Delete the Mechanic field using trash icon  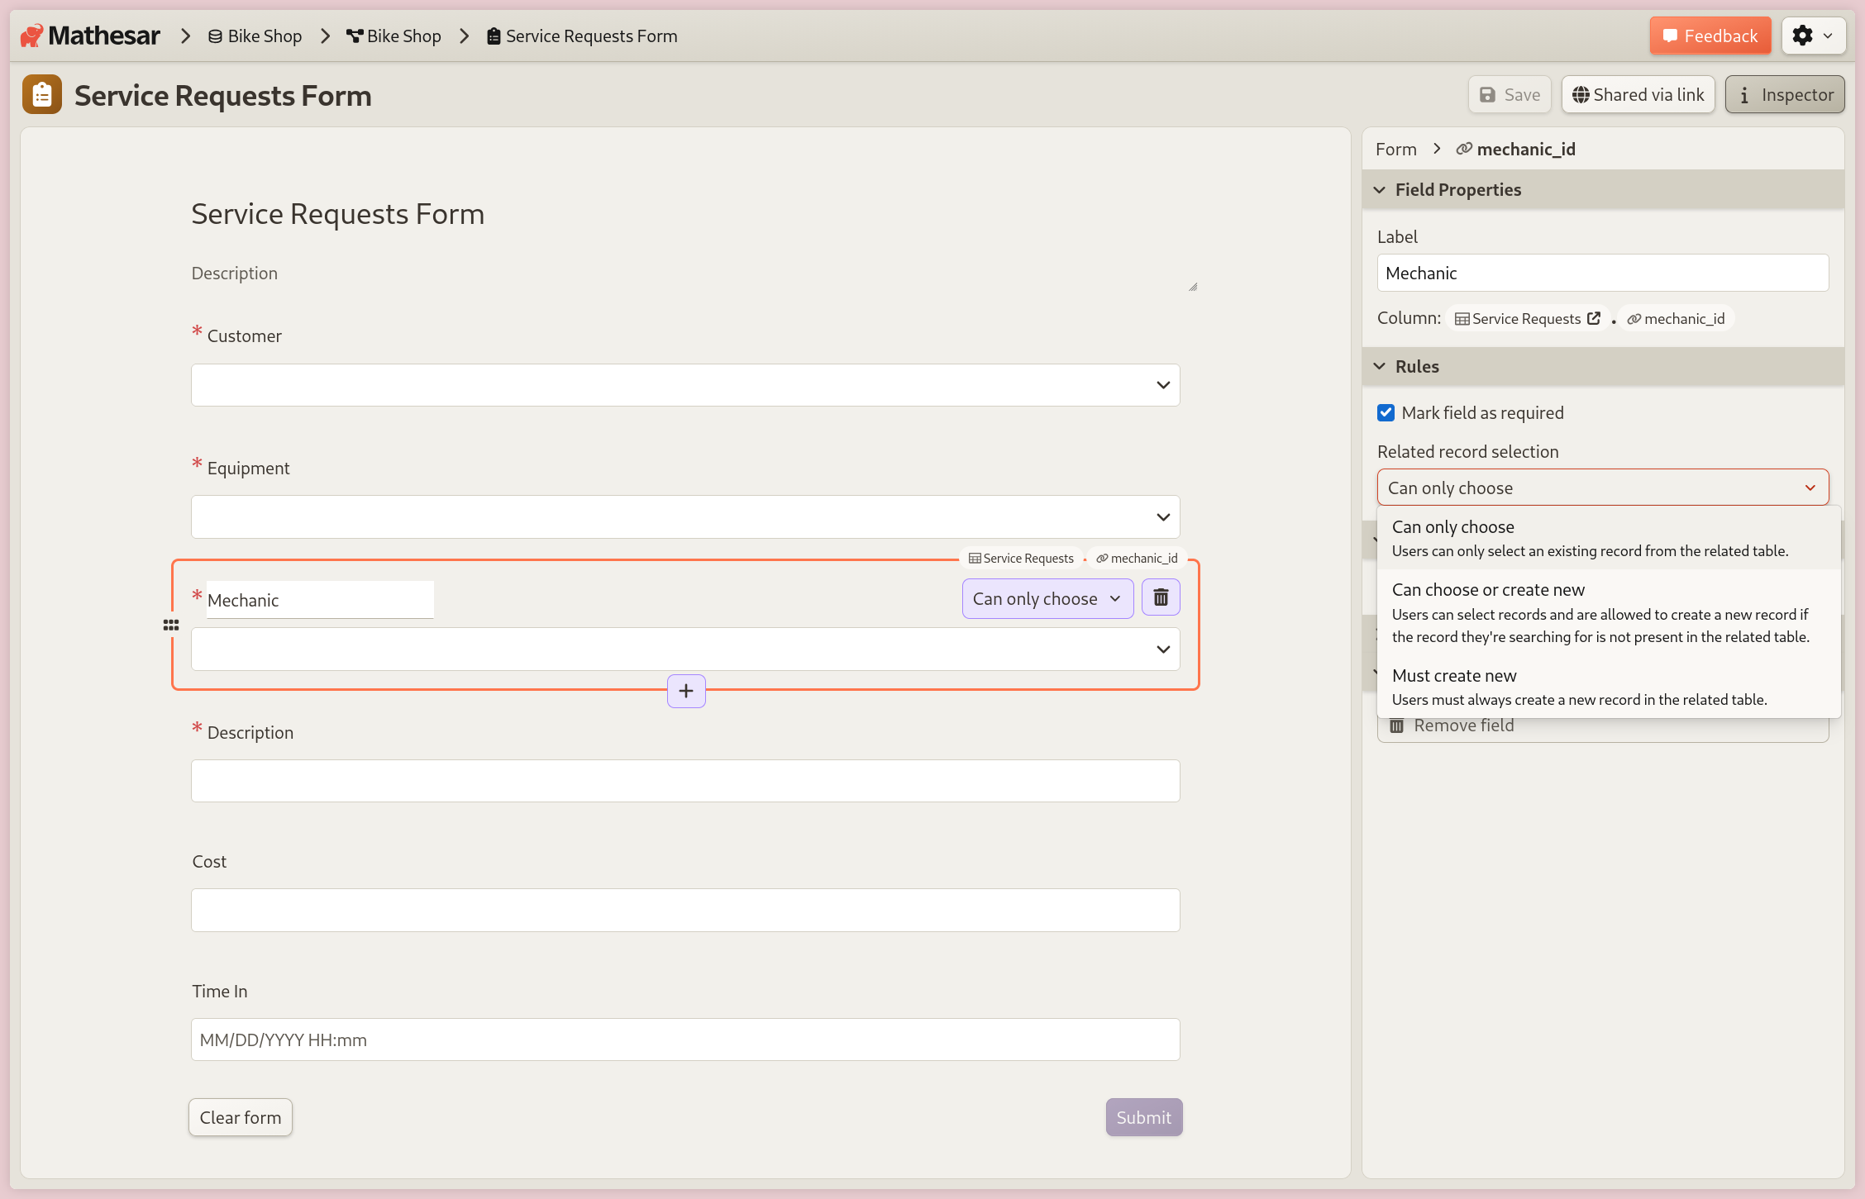[x=1160, y=597]
